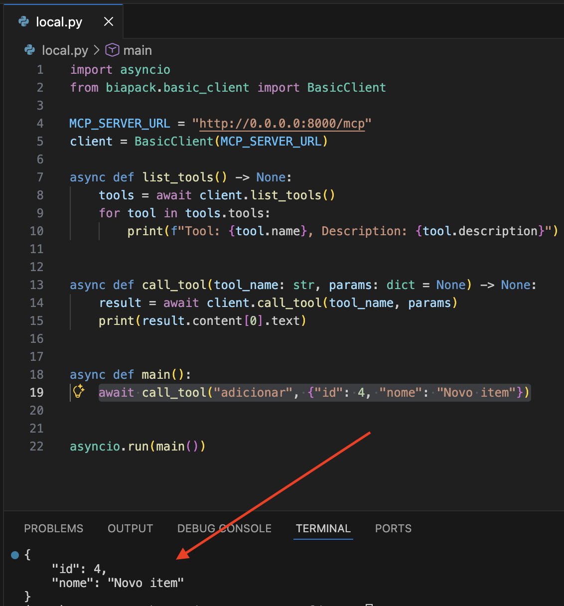This screenshot has height=606, width=564.
Task: Open the http://0.0.0.0:8000/mcp URL link
Action: tap(282, 123)
